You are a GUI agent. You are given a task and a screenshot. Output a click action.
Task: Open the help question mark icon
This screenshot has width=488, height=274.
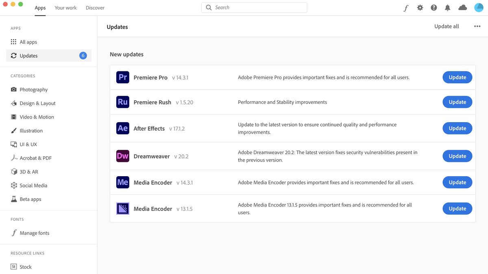click(434, 8)
